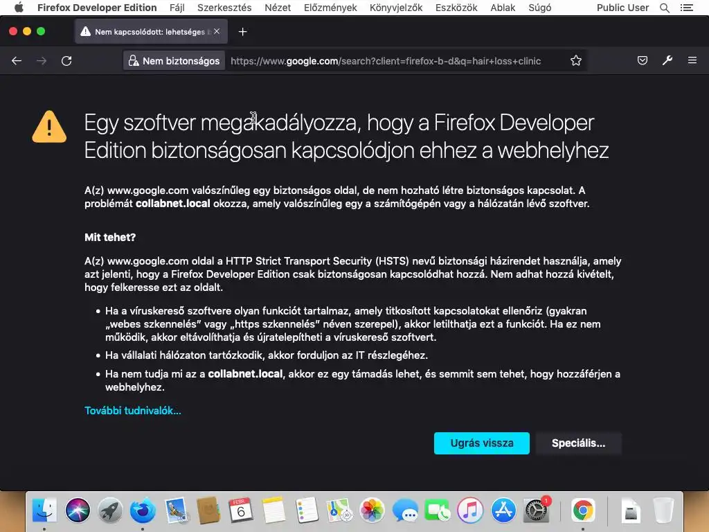Viewport: 709px width, 532px height.
Task: Open the Fájl menu
Action: [x=177, y=8]
